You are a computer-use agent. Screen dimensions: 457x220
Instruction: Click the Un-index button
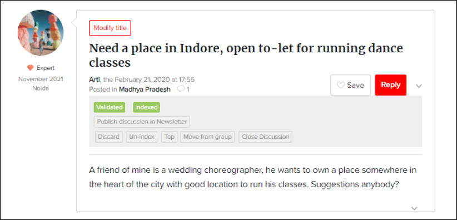pyautogui.click(x=142, y=137)
